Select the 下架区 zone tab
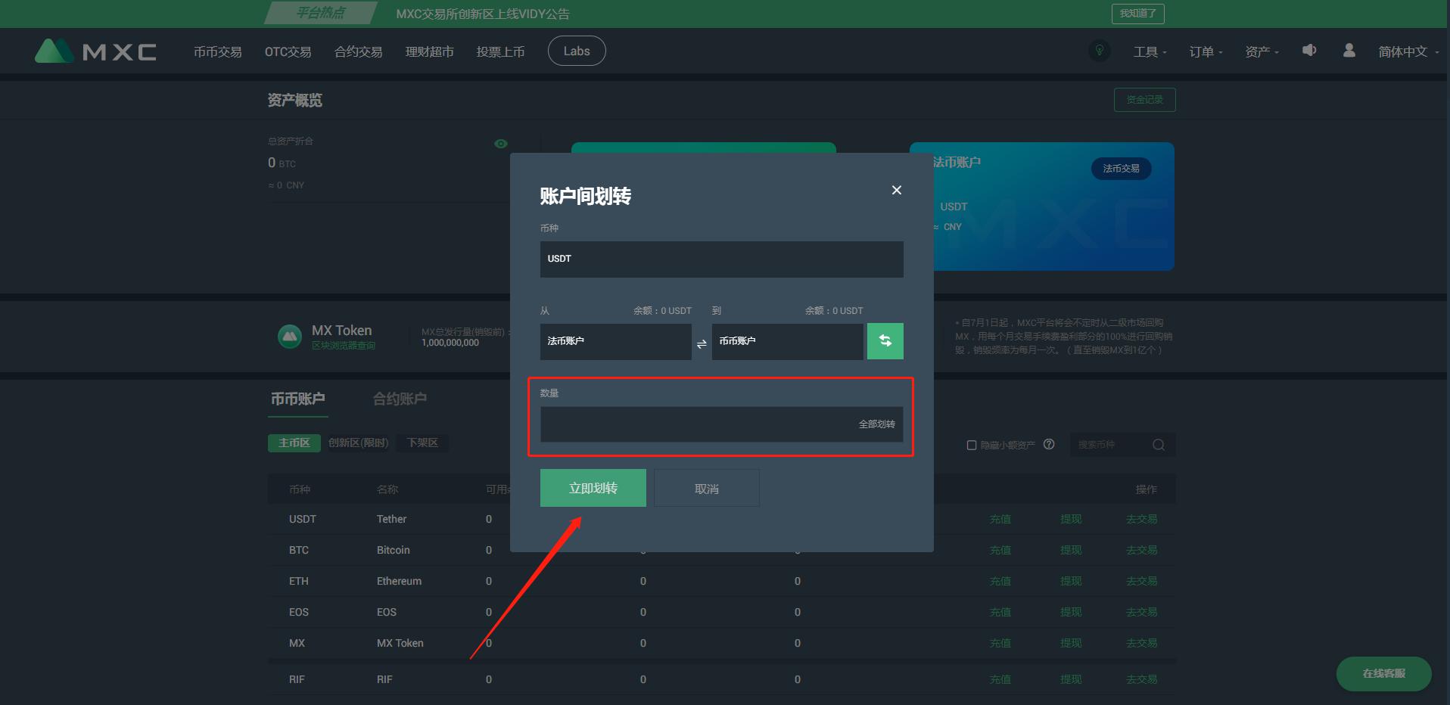The width and height of the screenshot is (1450, 705). (422, 443)
